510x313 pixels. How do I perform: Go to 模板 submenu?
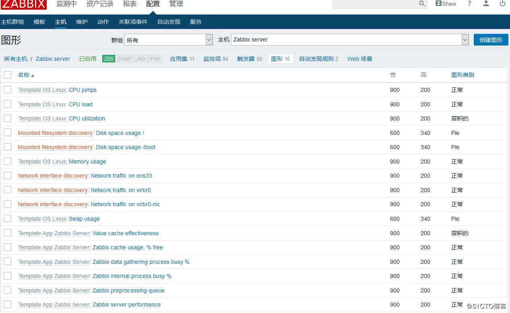click(39, 22)
